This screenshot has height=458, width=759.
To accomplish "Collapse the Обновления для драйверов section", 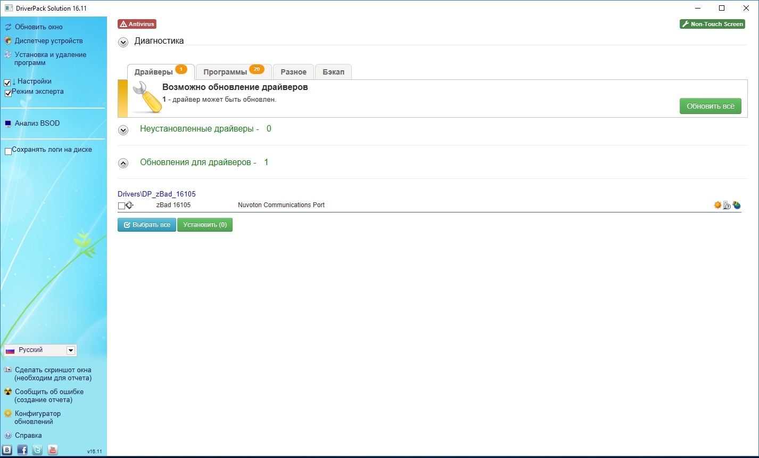I will (123, 163).
